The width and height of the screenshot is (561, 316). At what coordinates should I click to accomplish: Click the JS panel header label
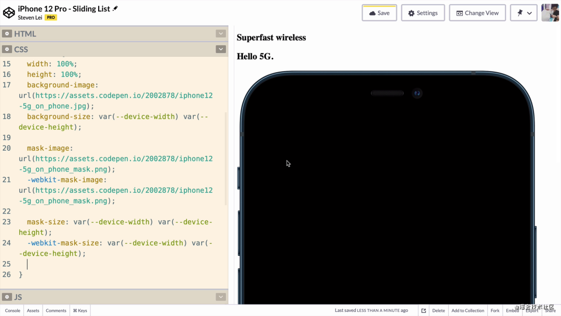click(18, 297)
